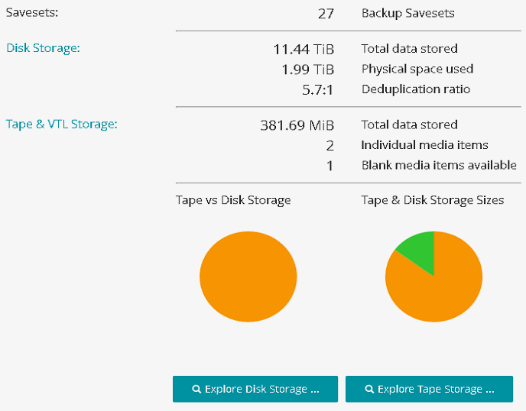Open the Tape & VTL Storage link
This screenshot has height=411, width=526.
62,124
